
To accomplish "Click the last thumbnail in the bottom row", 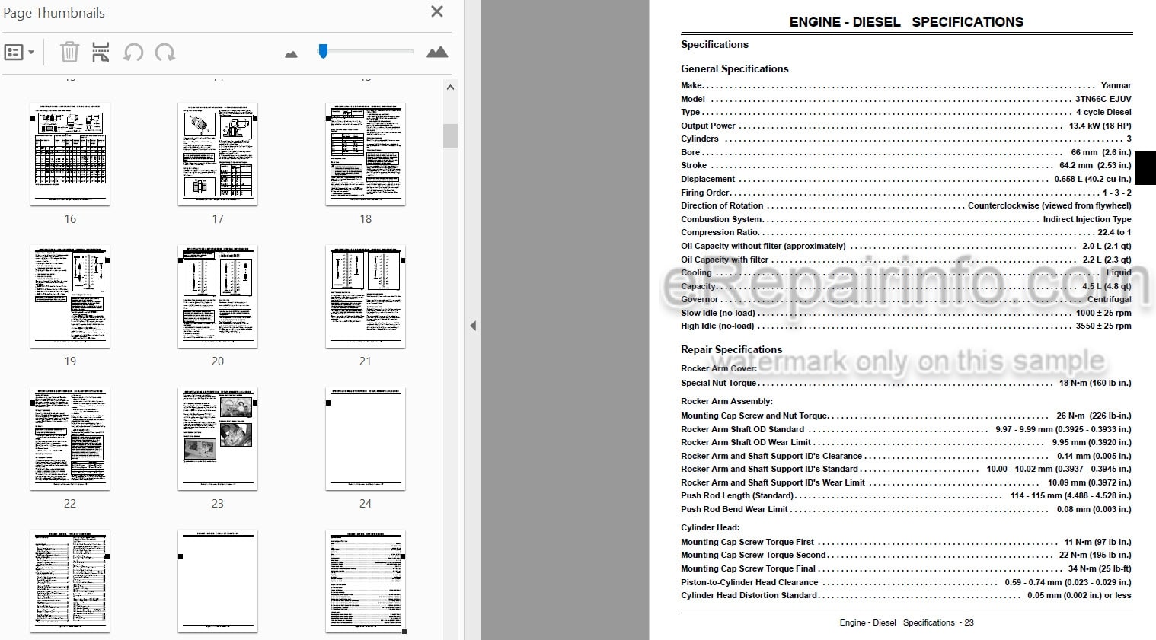I will pyautogui.click(x=366, y=581).
